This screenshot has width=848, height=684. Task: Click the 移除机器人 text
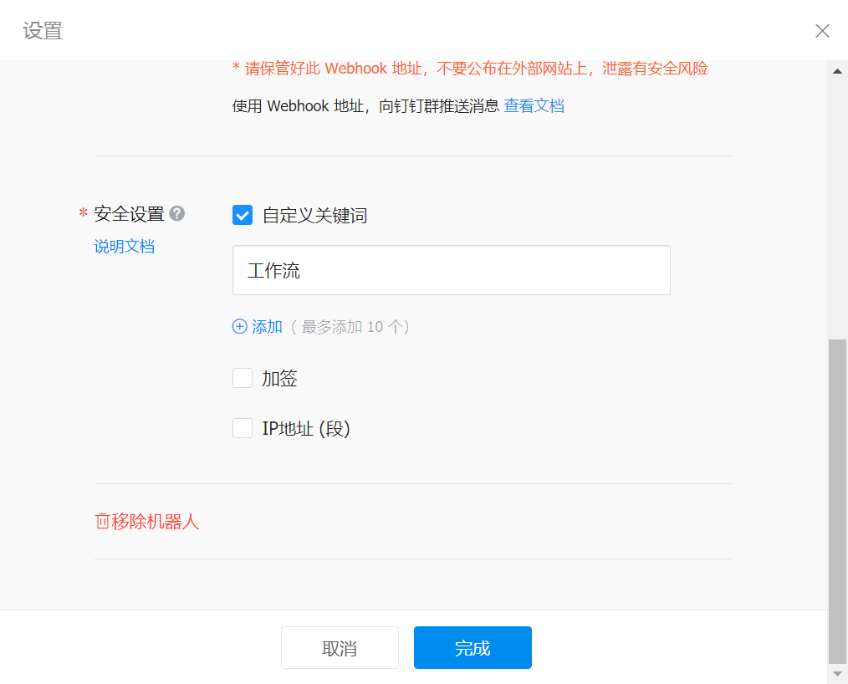coord(156,522)
